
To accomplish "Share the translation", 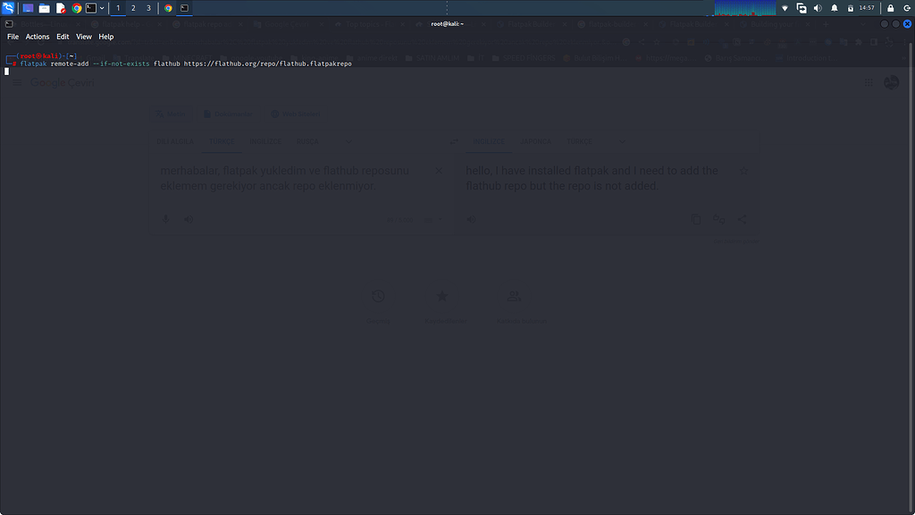I will (743, 219).
